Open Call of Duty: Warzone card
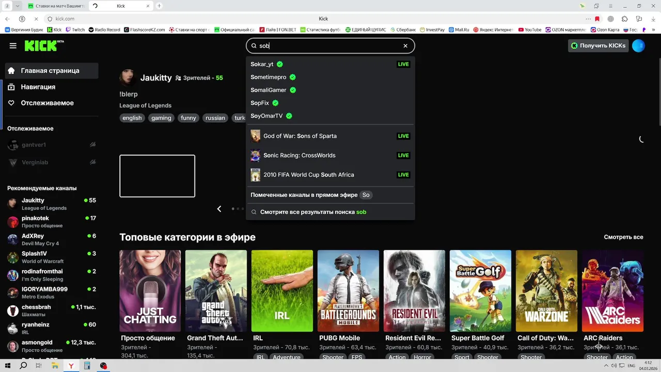This screenshot has width=661, height=372. [546, 291]
